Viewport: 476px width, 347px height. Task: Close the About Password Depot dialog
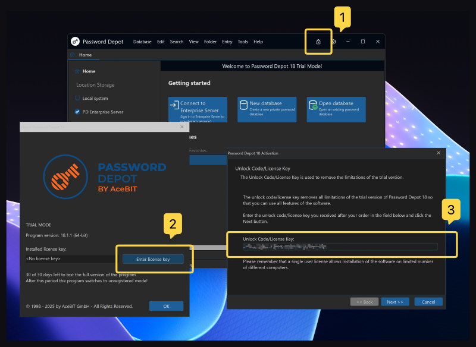click(x=182, y=127)
